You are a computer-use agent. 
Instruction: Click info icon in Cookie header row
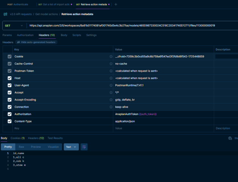click(x=111, y=56)
